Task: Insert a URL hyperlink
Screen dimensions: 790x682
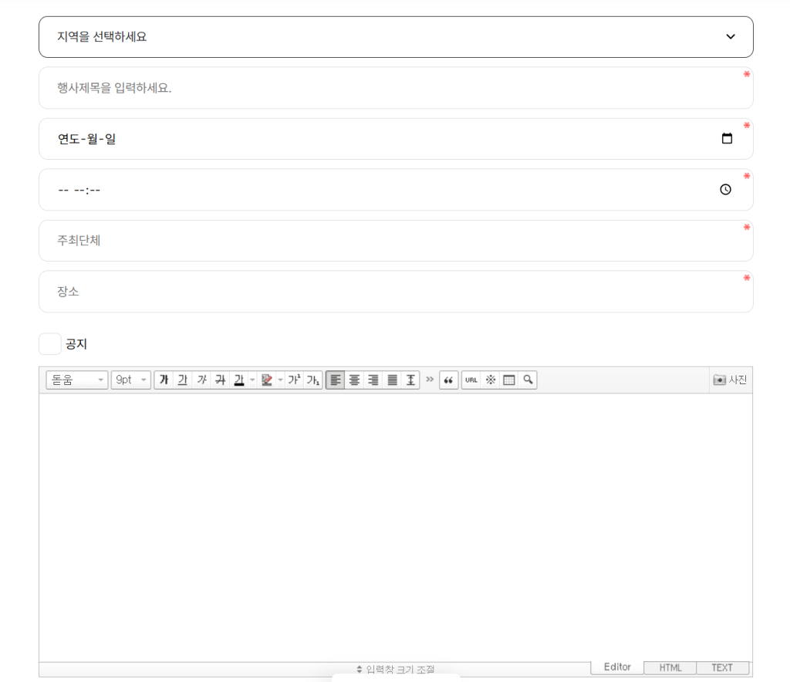Action: 471,380
